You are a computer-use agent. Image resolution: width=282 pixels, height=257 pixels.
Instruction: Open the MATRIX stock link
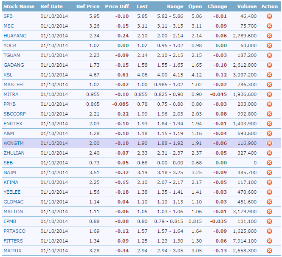click(13, 251)
